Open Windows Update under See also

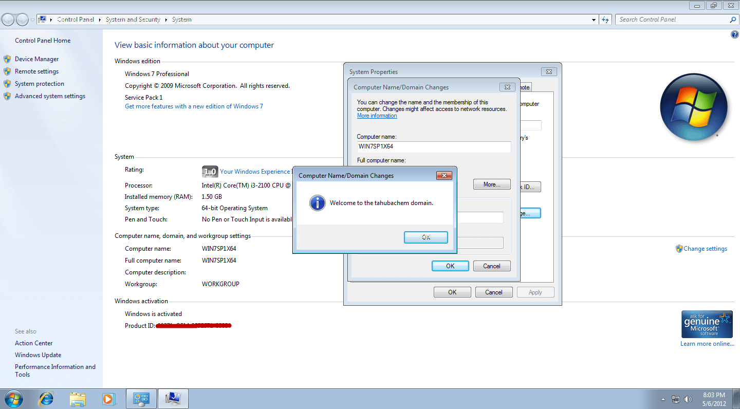[38, 355]
